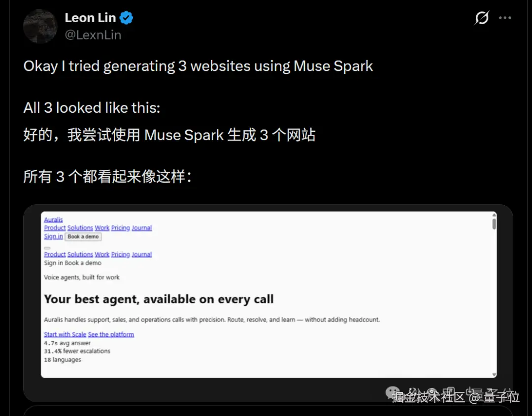Click the scrollbar up arrow in embedded page

click(x=494, y=215)
